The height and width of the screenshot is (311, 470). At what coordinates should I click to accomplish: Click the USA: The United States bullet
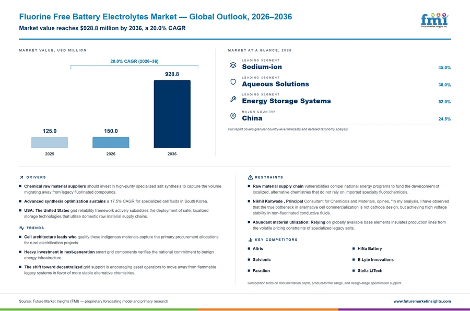coord(114,213)
